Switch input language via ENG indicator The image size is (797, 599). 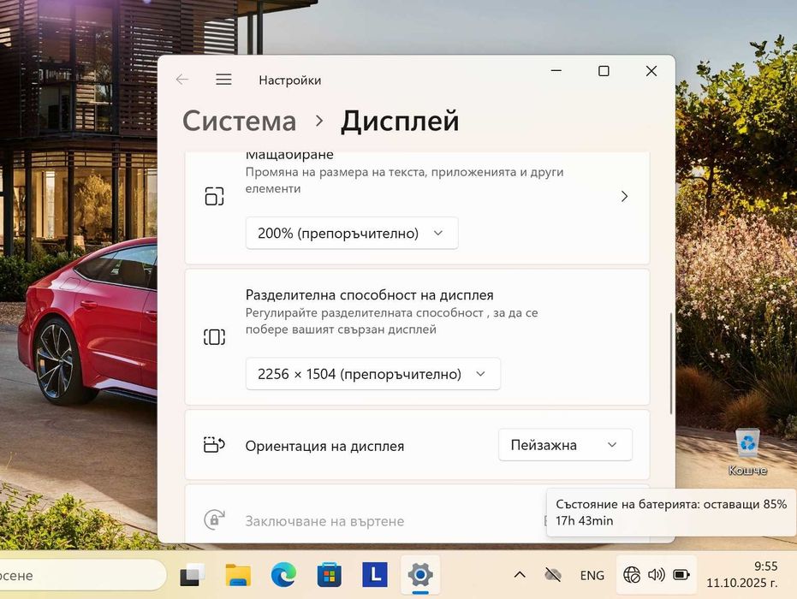coord(592,576)
